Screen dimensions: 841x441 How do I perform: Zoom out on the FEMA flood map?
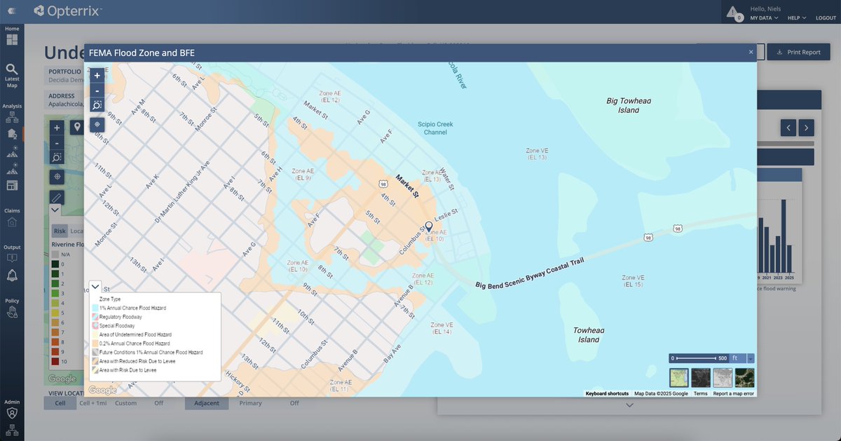(x=97, y=90)
